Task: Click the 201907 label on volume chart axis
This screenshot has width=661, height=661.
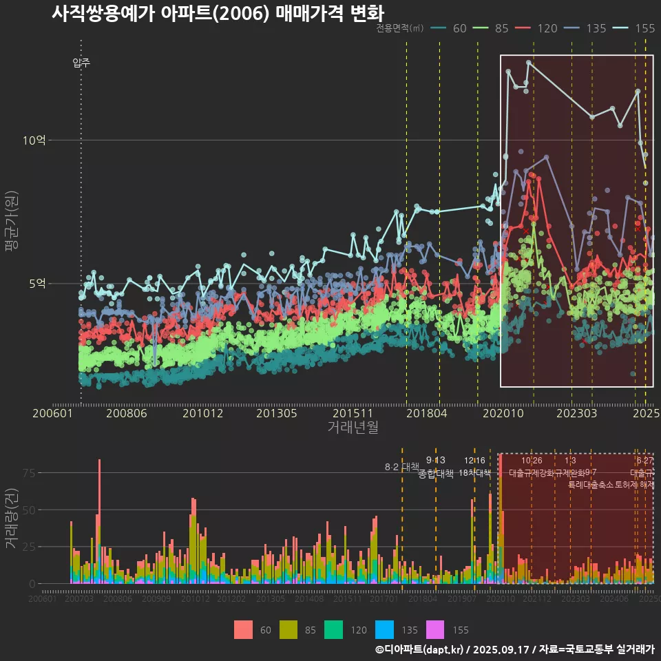Action: point(461,598)
